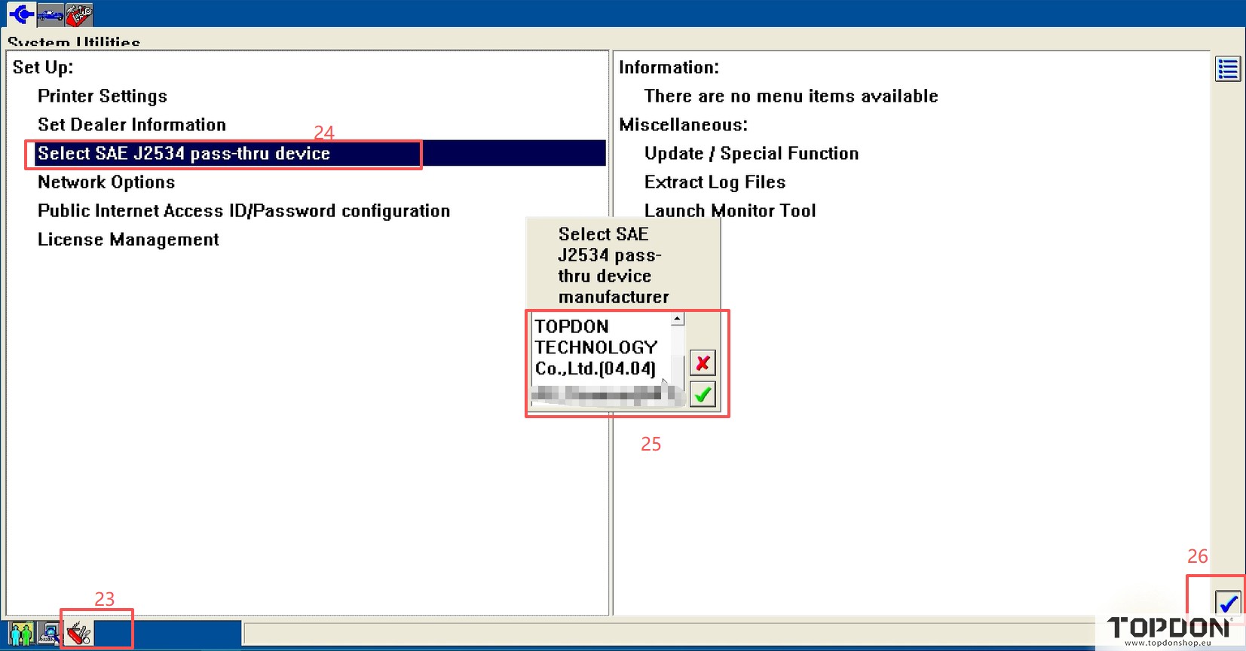This screenshot has width=1246, height=651.
Task: Open Network Options
Action: [x=106, y=182]
